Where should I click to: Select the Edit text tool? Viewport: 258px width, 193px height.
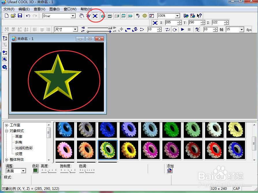[x=5, y=45]
